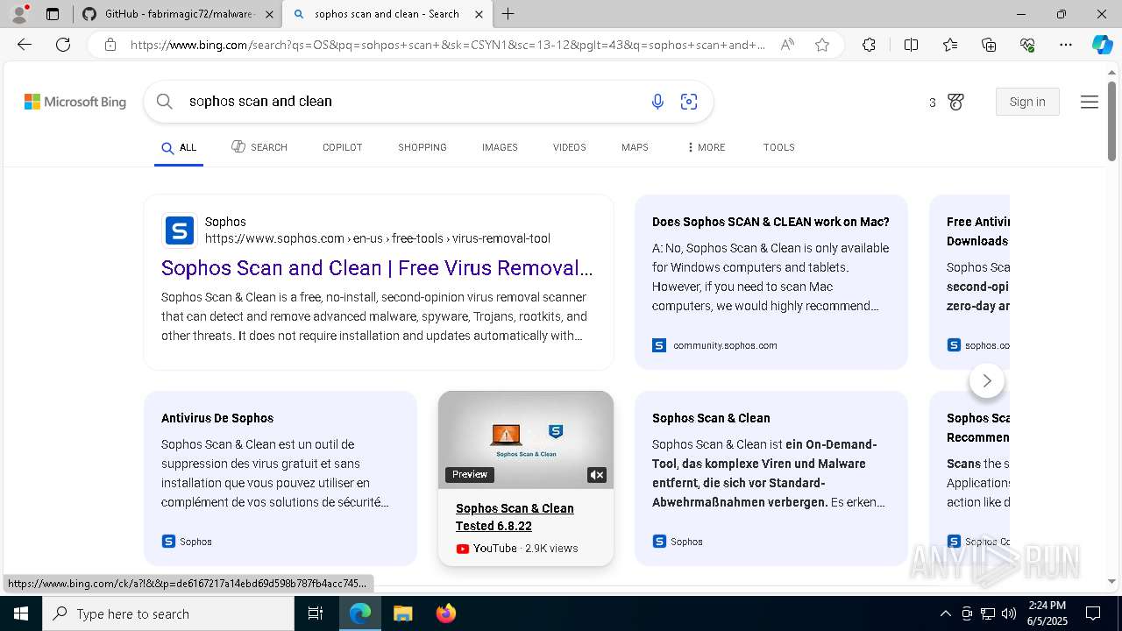Viewport: 1122px width, 631px height.
Task: Switch to the SEARCH tab
Action: point(259,147)
